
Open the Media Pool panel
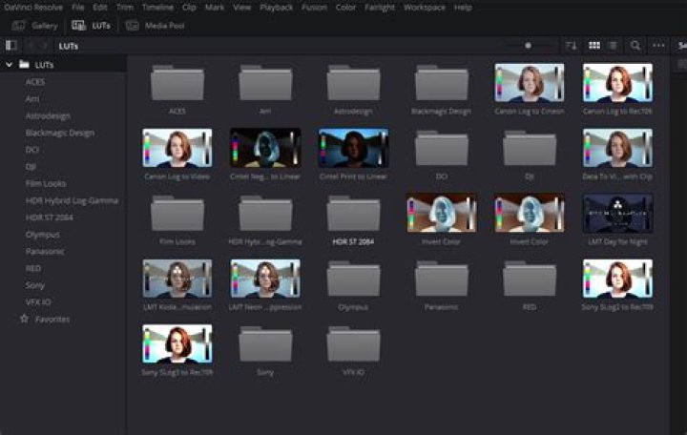156,26
